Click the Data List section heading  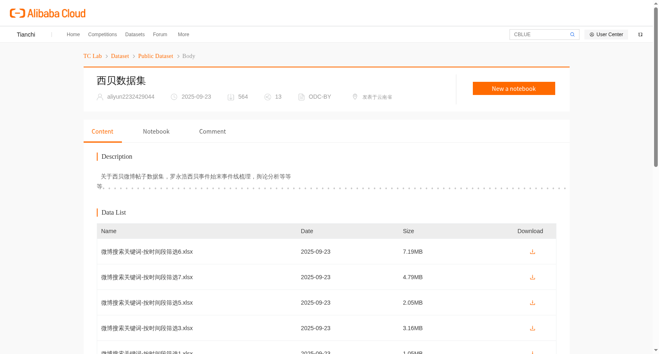[x=114, y=213]
